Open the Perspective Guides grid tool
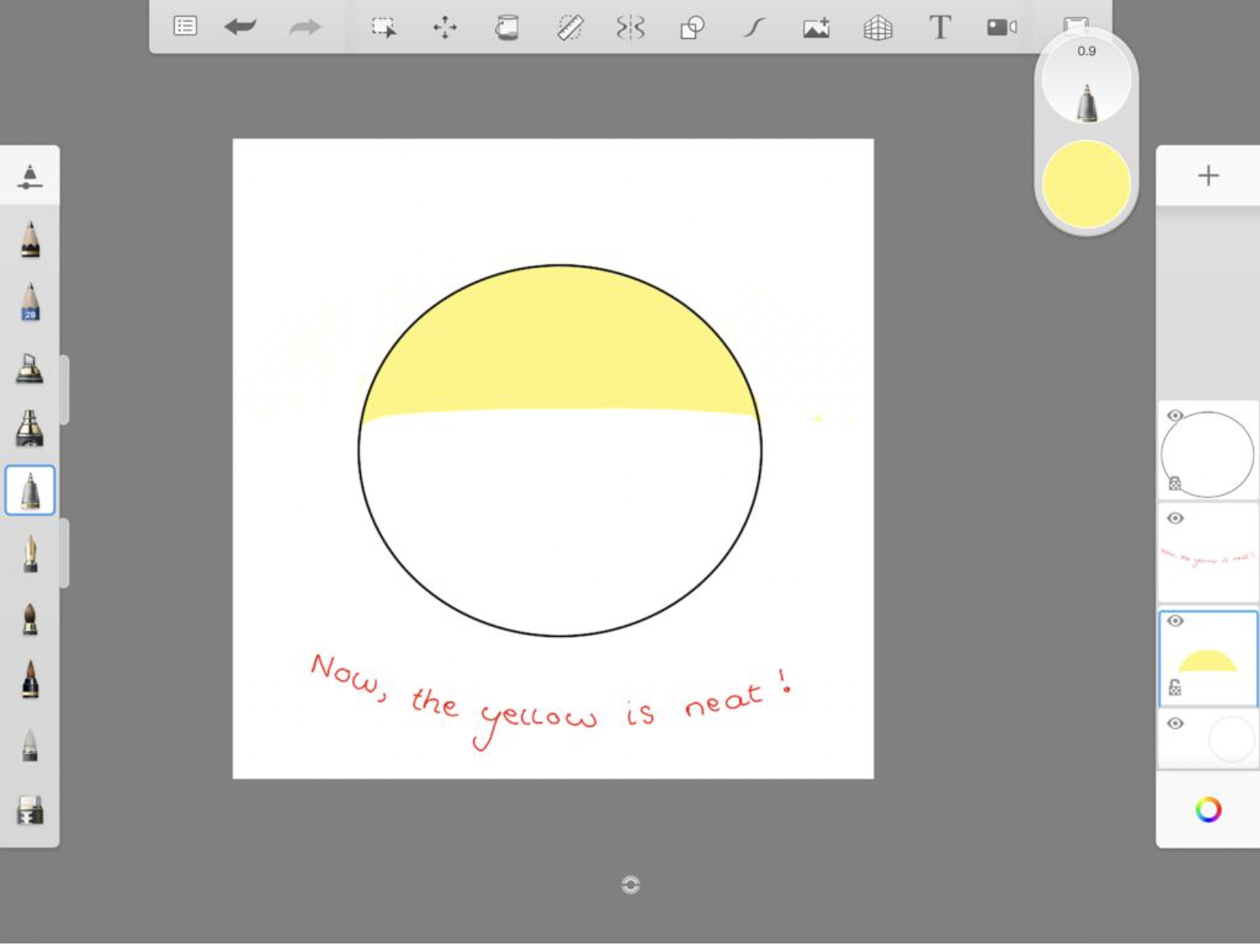The width and height of the screenshot is (1260, 945). tap(878, 28)
